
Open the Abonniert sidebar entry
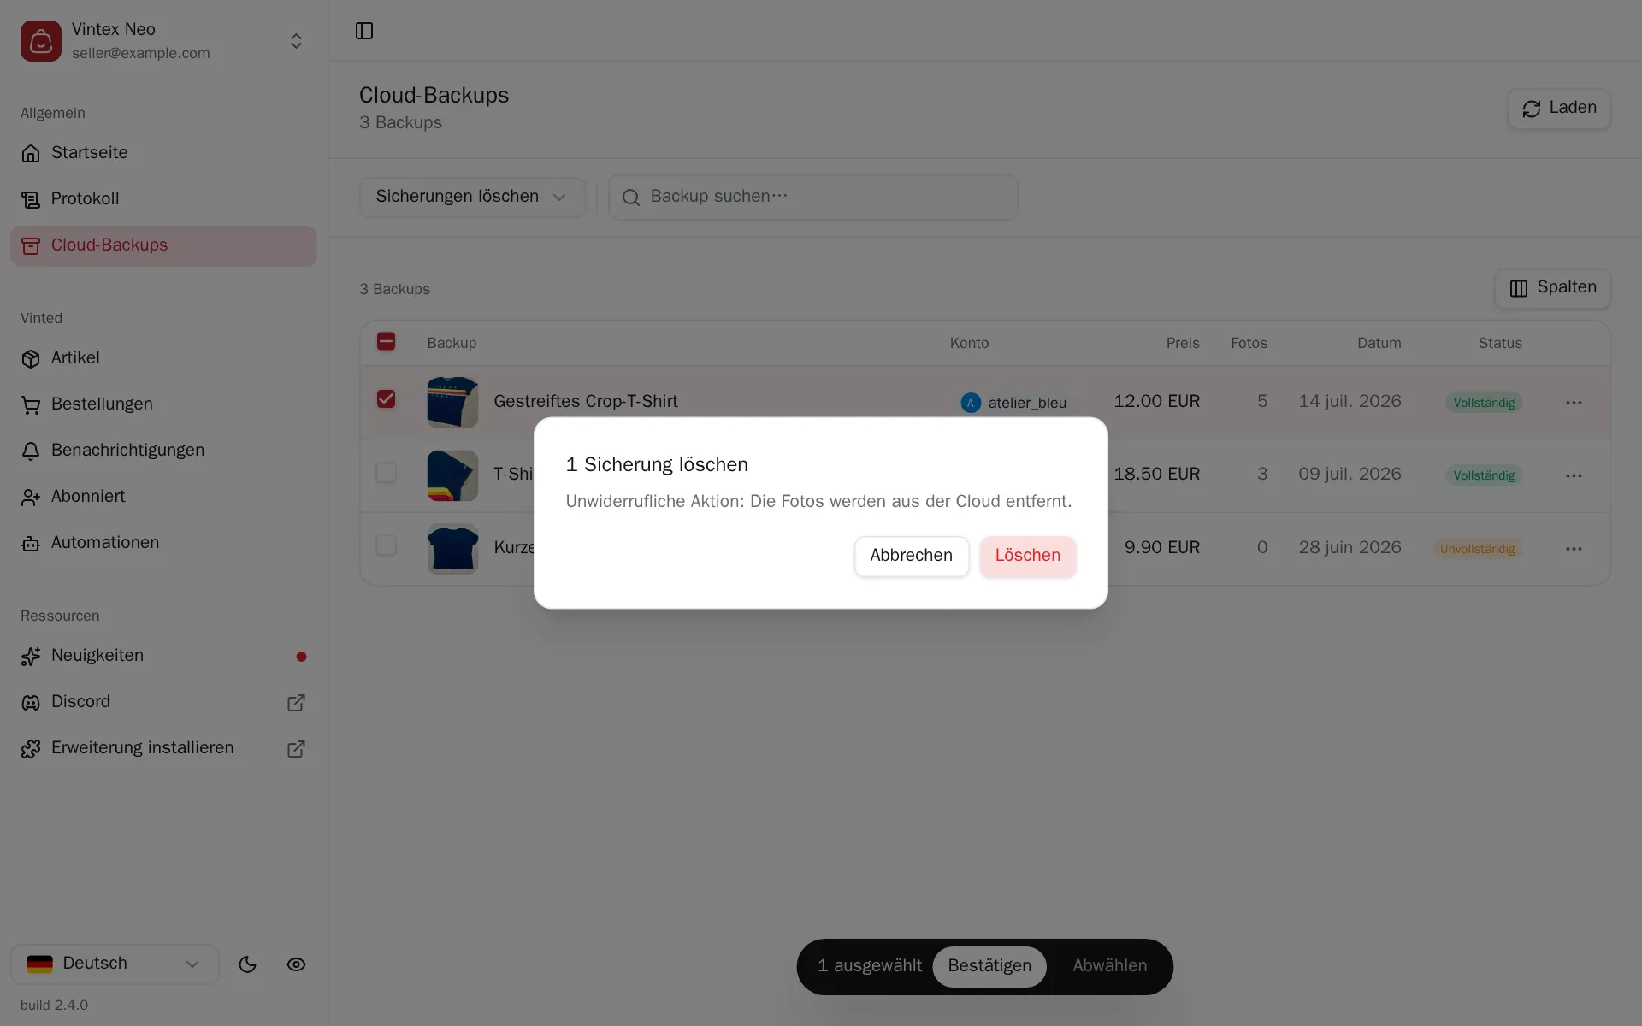[163, 497]
